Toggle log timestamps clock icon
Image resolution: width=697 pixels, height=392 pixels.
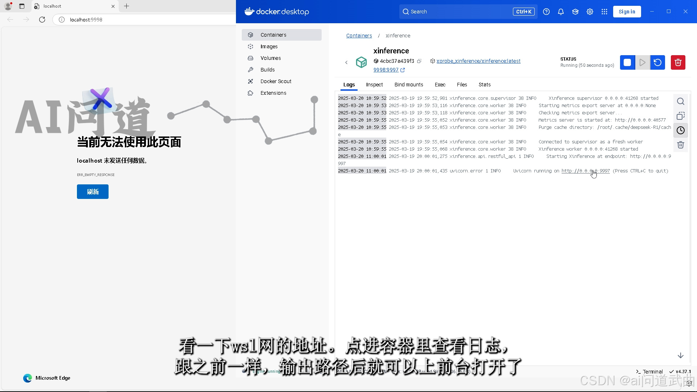[681, 131]
